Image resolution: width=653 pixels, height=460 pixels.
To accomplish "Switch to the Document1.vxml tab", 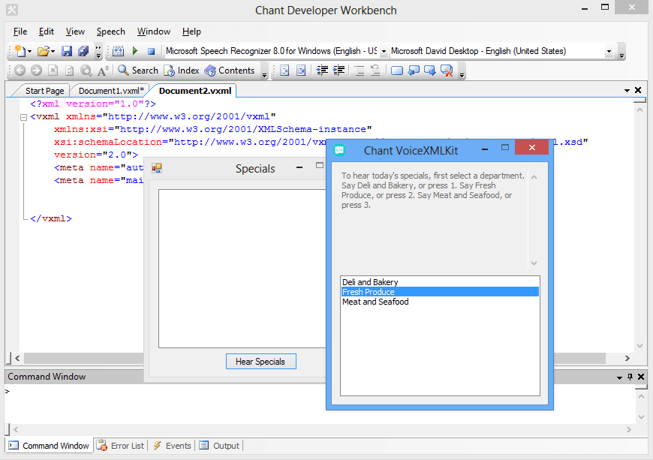I will click(111, 91).
